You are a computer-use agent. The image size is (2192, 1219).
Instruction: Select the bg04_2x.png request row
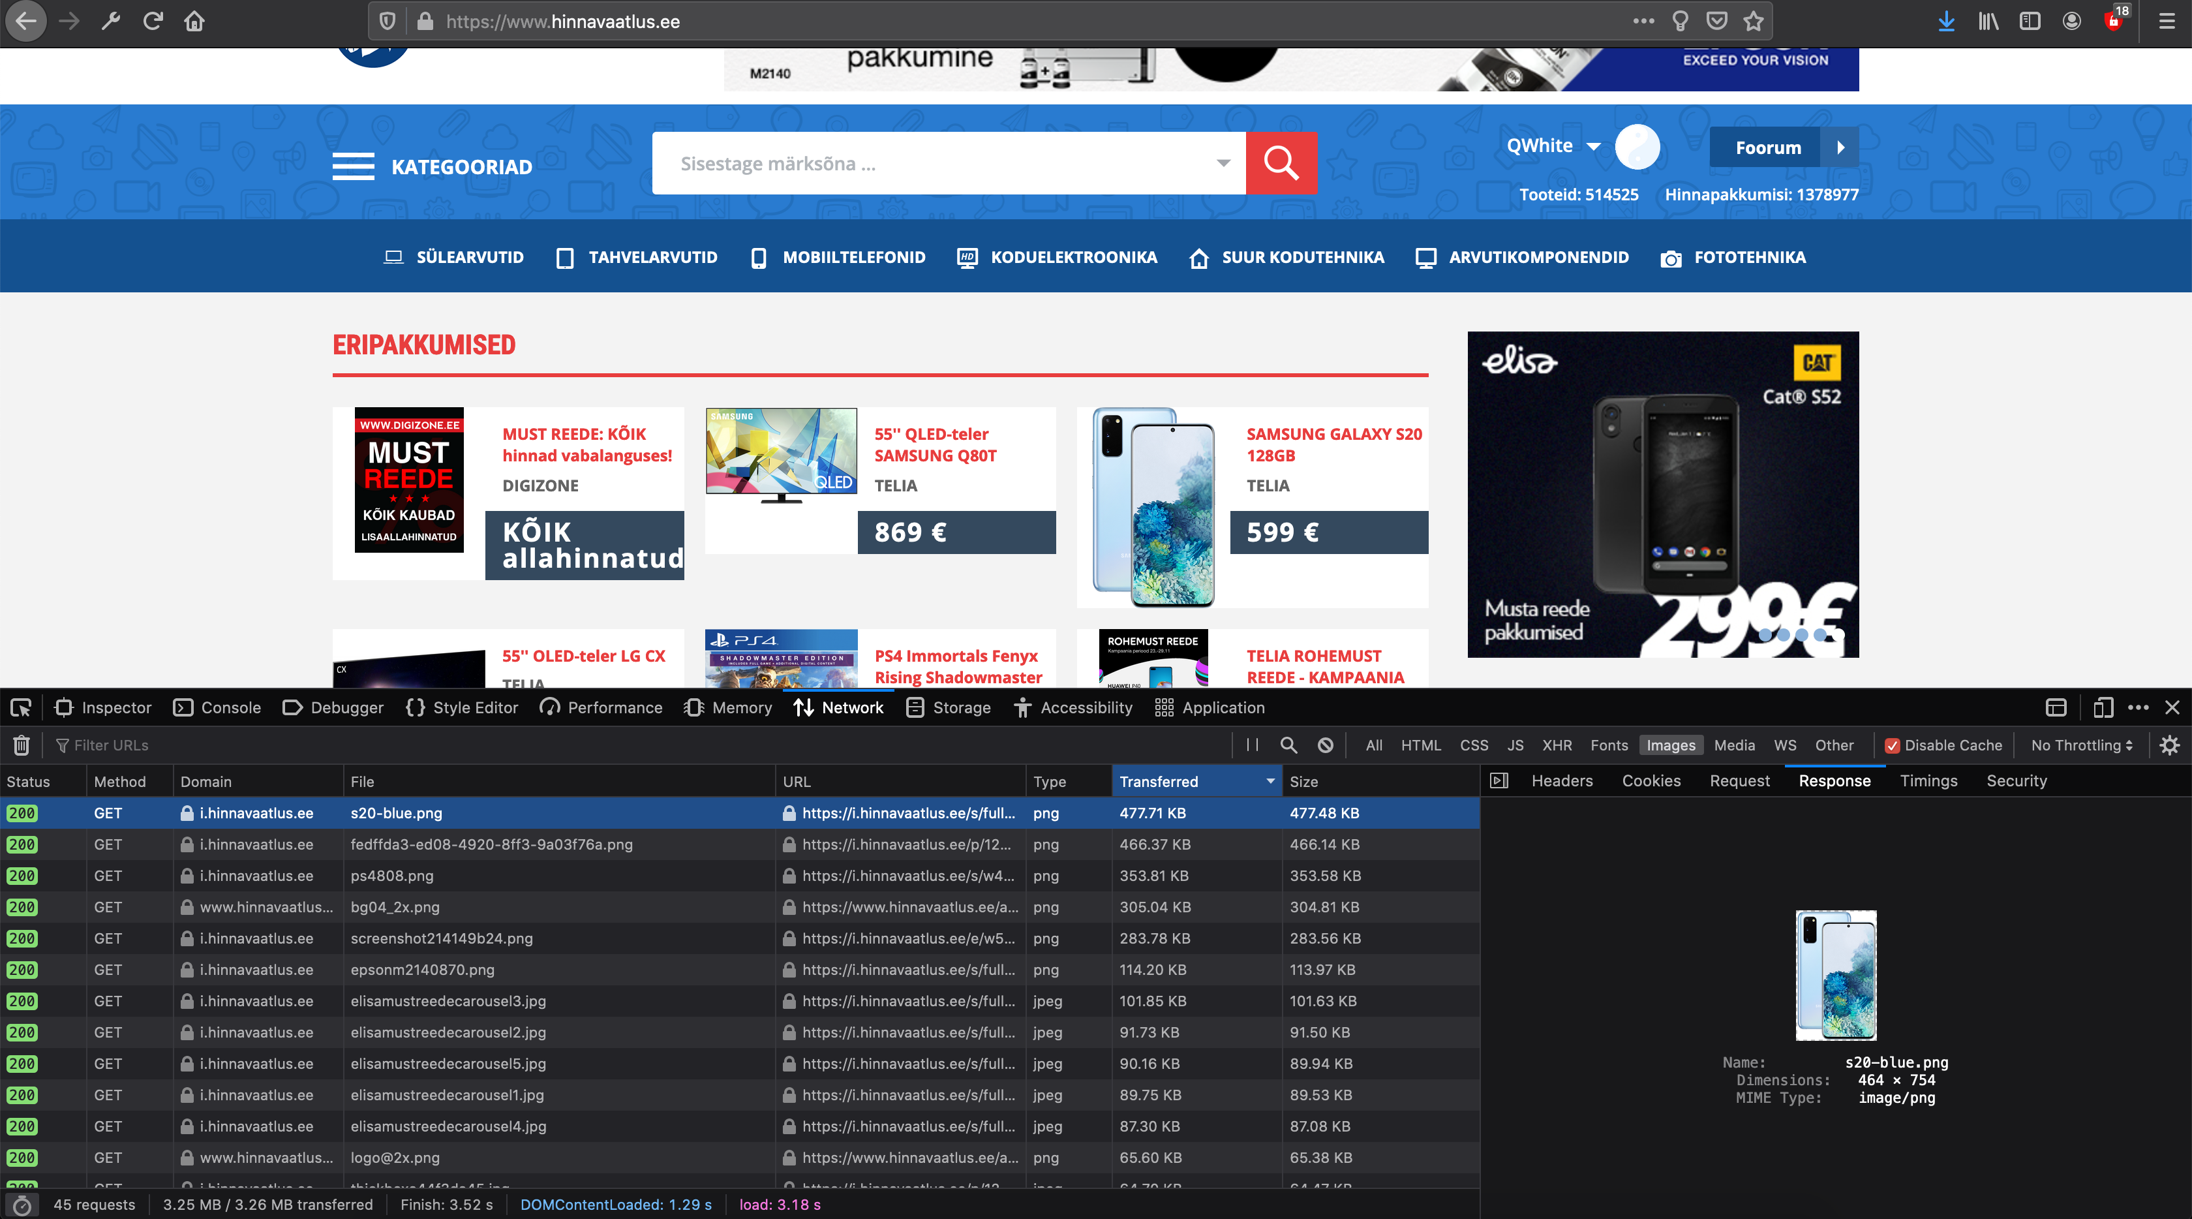pos(740,908)
